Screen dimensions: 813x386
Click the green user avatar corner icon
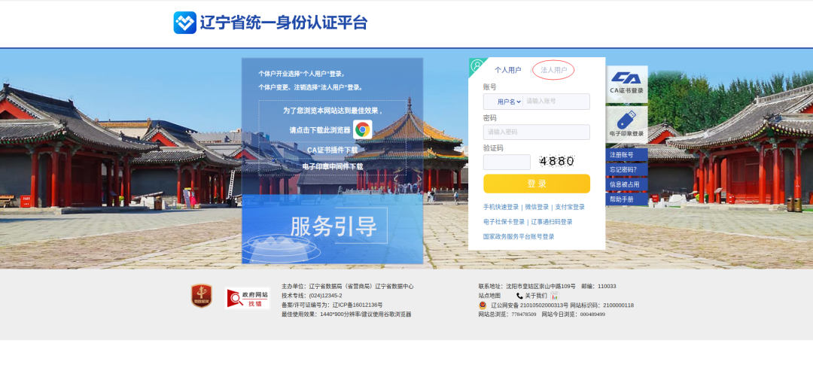477,65
